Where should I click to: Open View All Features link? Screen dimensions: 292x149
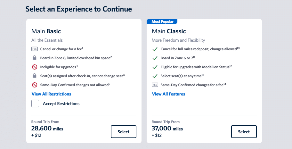tap(168, 94)
